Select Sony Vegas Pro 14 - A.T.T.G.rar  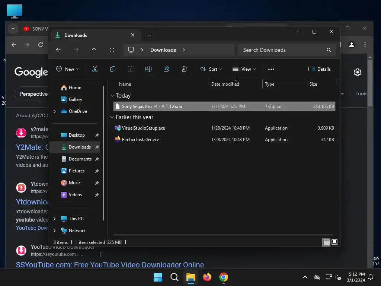224,107
